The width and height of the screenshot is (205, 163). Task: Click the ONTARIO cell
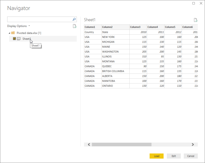coord(115,86)
